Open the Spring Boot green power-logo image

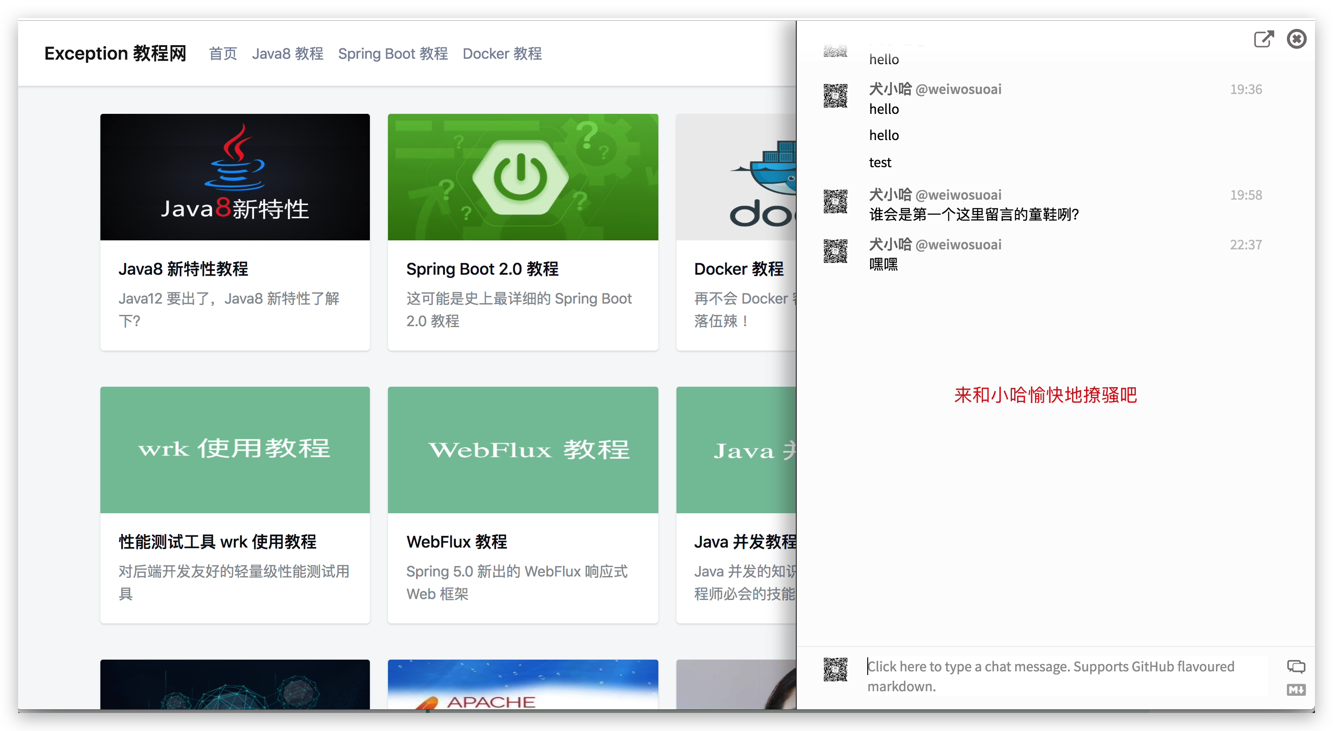coord(523,177)
